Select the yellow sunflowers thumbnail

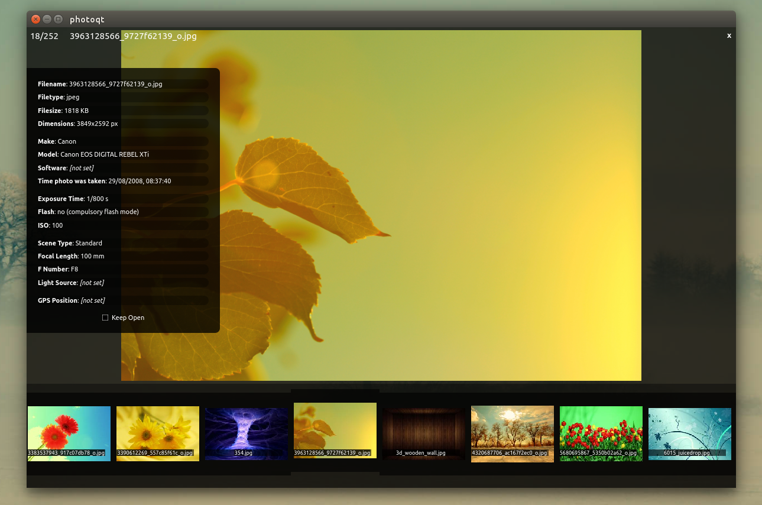click(x=158, y=433)
